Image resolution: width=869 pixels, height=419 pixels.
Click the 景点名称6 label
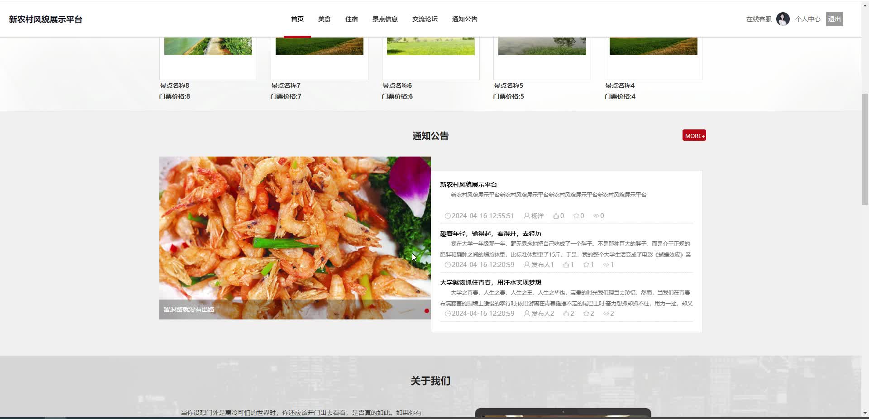[x=397, y=86]
